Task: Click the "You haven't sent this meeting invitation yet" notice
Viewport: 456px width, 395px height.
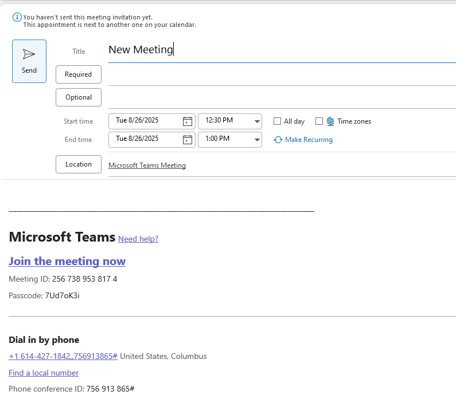Action: [88, 17]
